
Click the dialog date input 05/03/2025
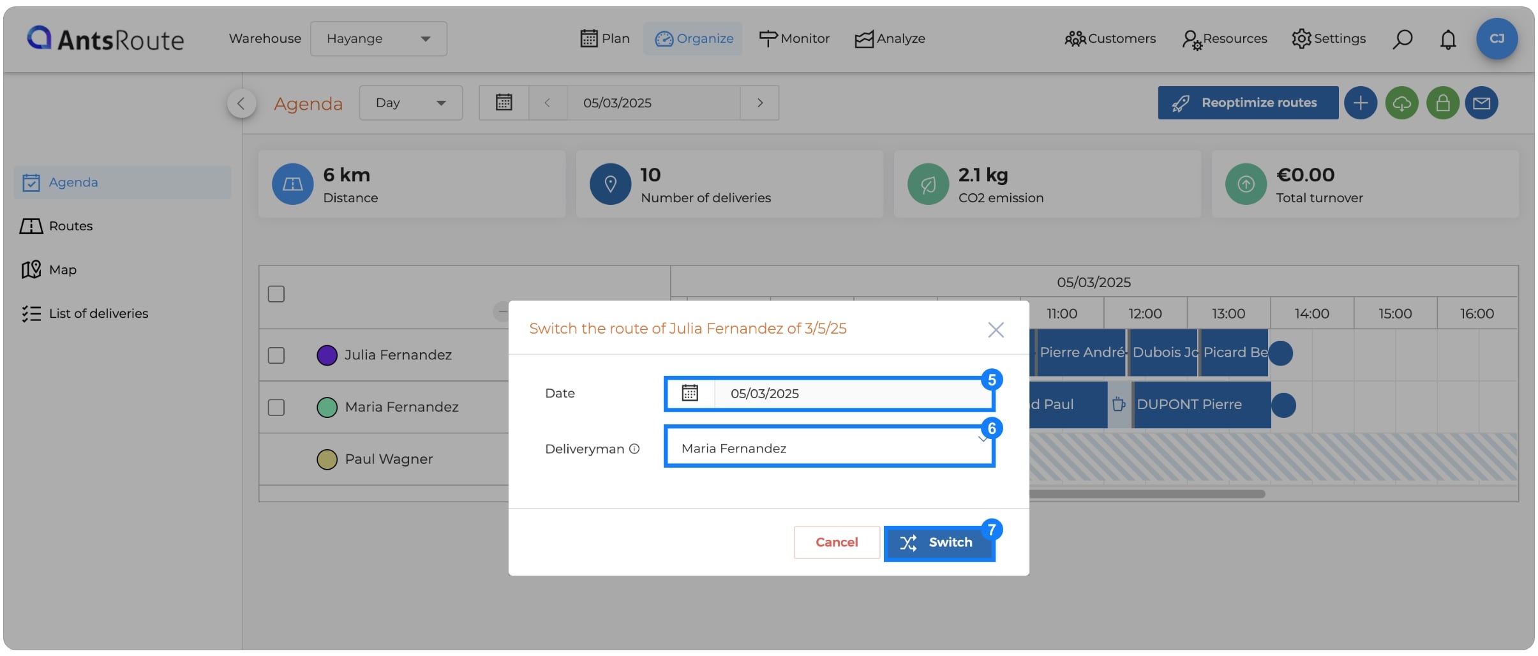click(853, 394)
